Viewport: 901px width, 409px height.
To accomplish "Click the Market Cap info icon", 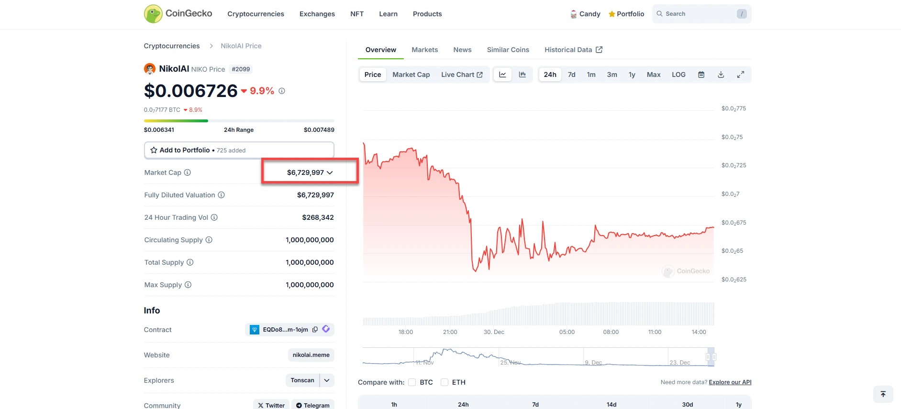I will click(188, 172).
